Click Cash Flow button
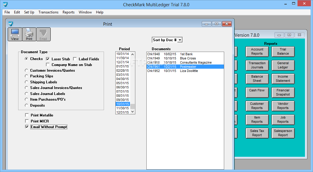Screen dimensions: 313x172 pyautogui.click(x=257, y=92)
